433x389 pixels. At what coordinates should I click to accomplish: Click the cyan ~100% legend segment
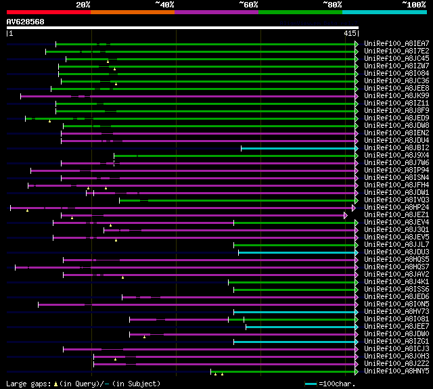coord(384,12)
